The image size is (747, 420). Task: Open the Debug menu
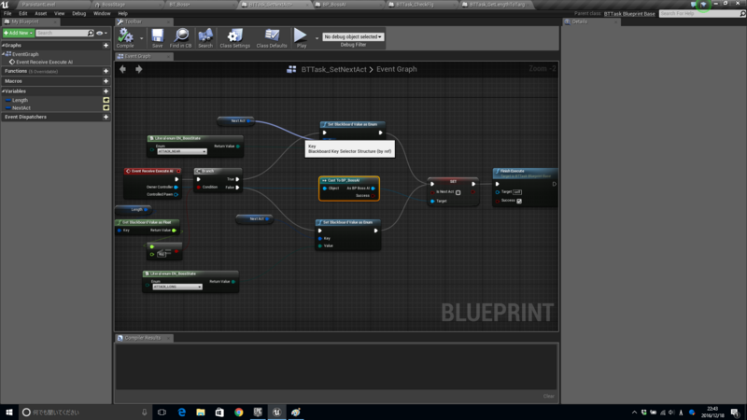tap(79, 13)
